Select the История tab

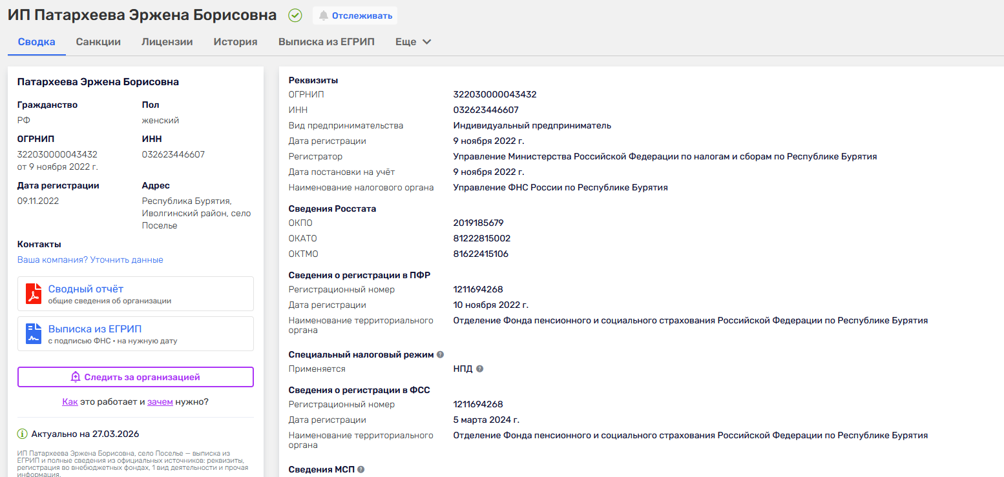click(235, 41)
